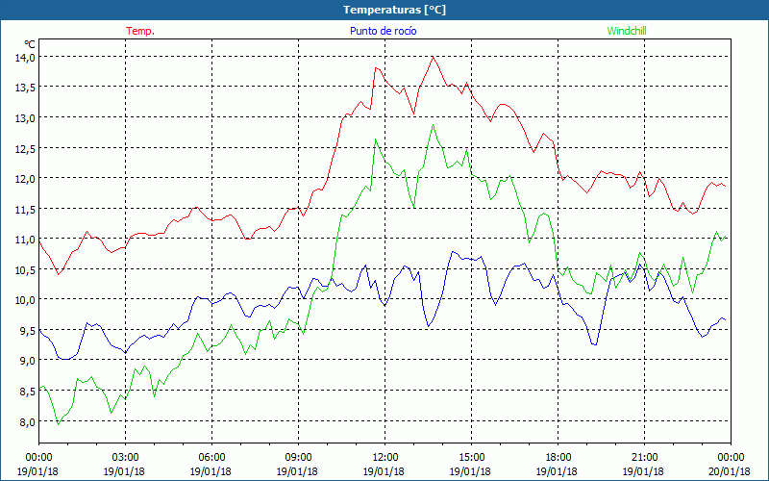Click the 06:00 time label
The height and width of the screenshot is (481, 769).
click(x=211, y=458)
